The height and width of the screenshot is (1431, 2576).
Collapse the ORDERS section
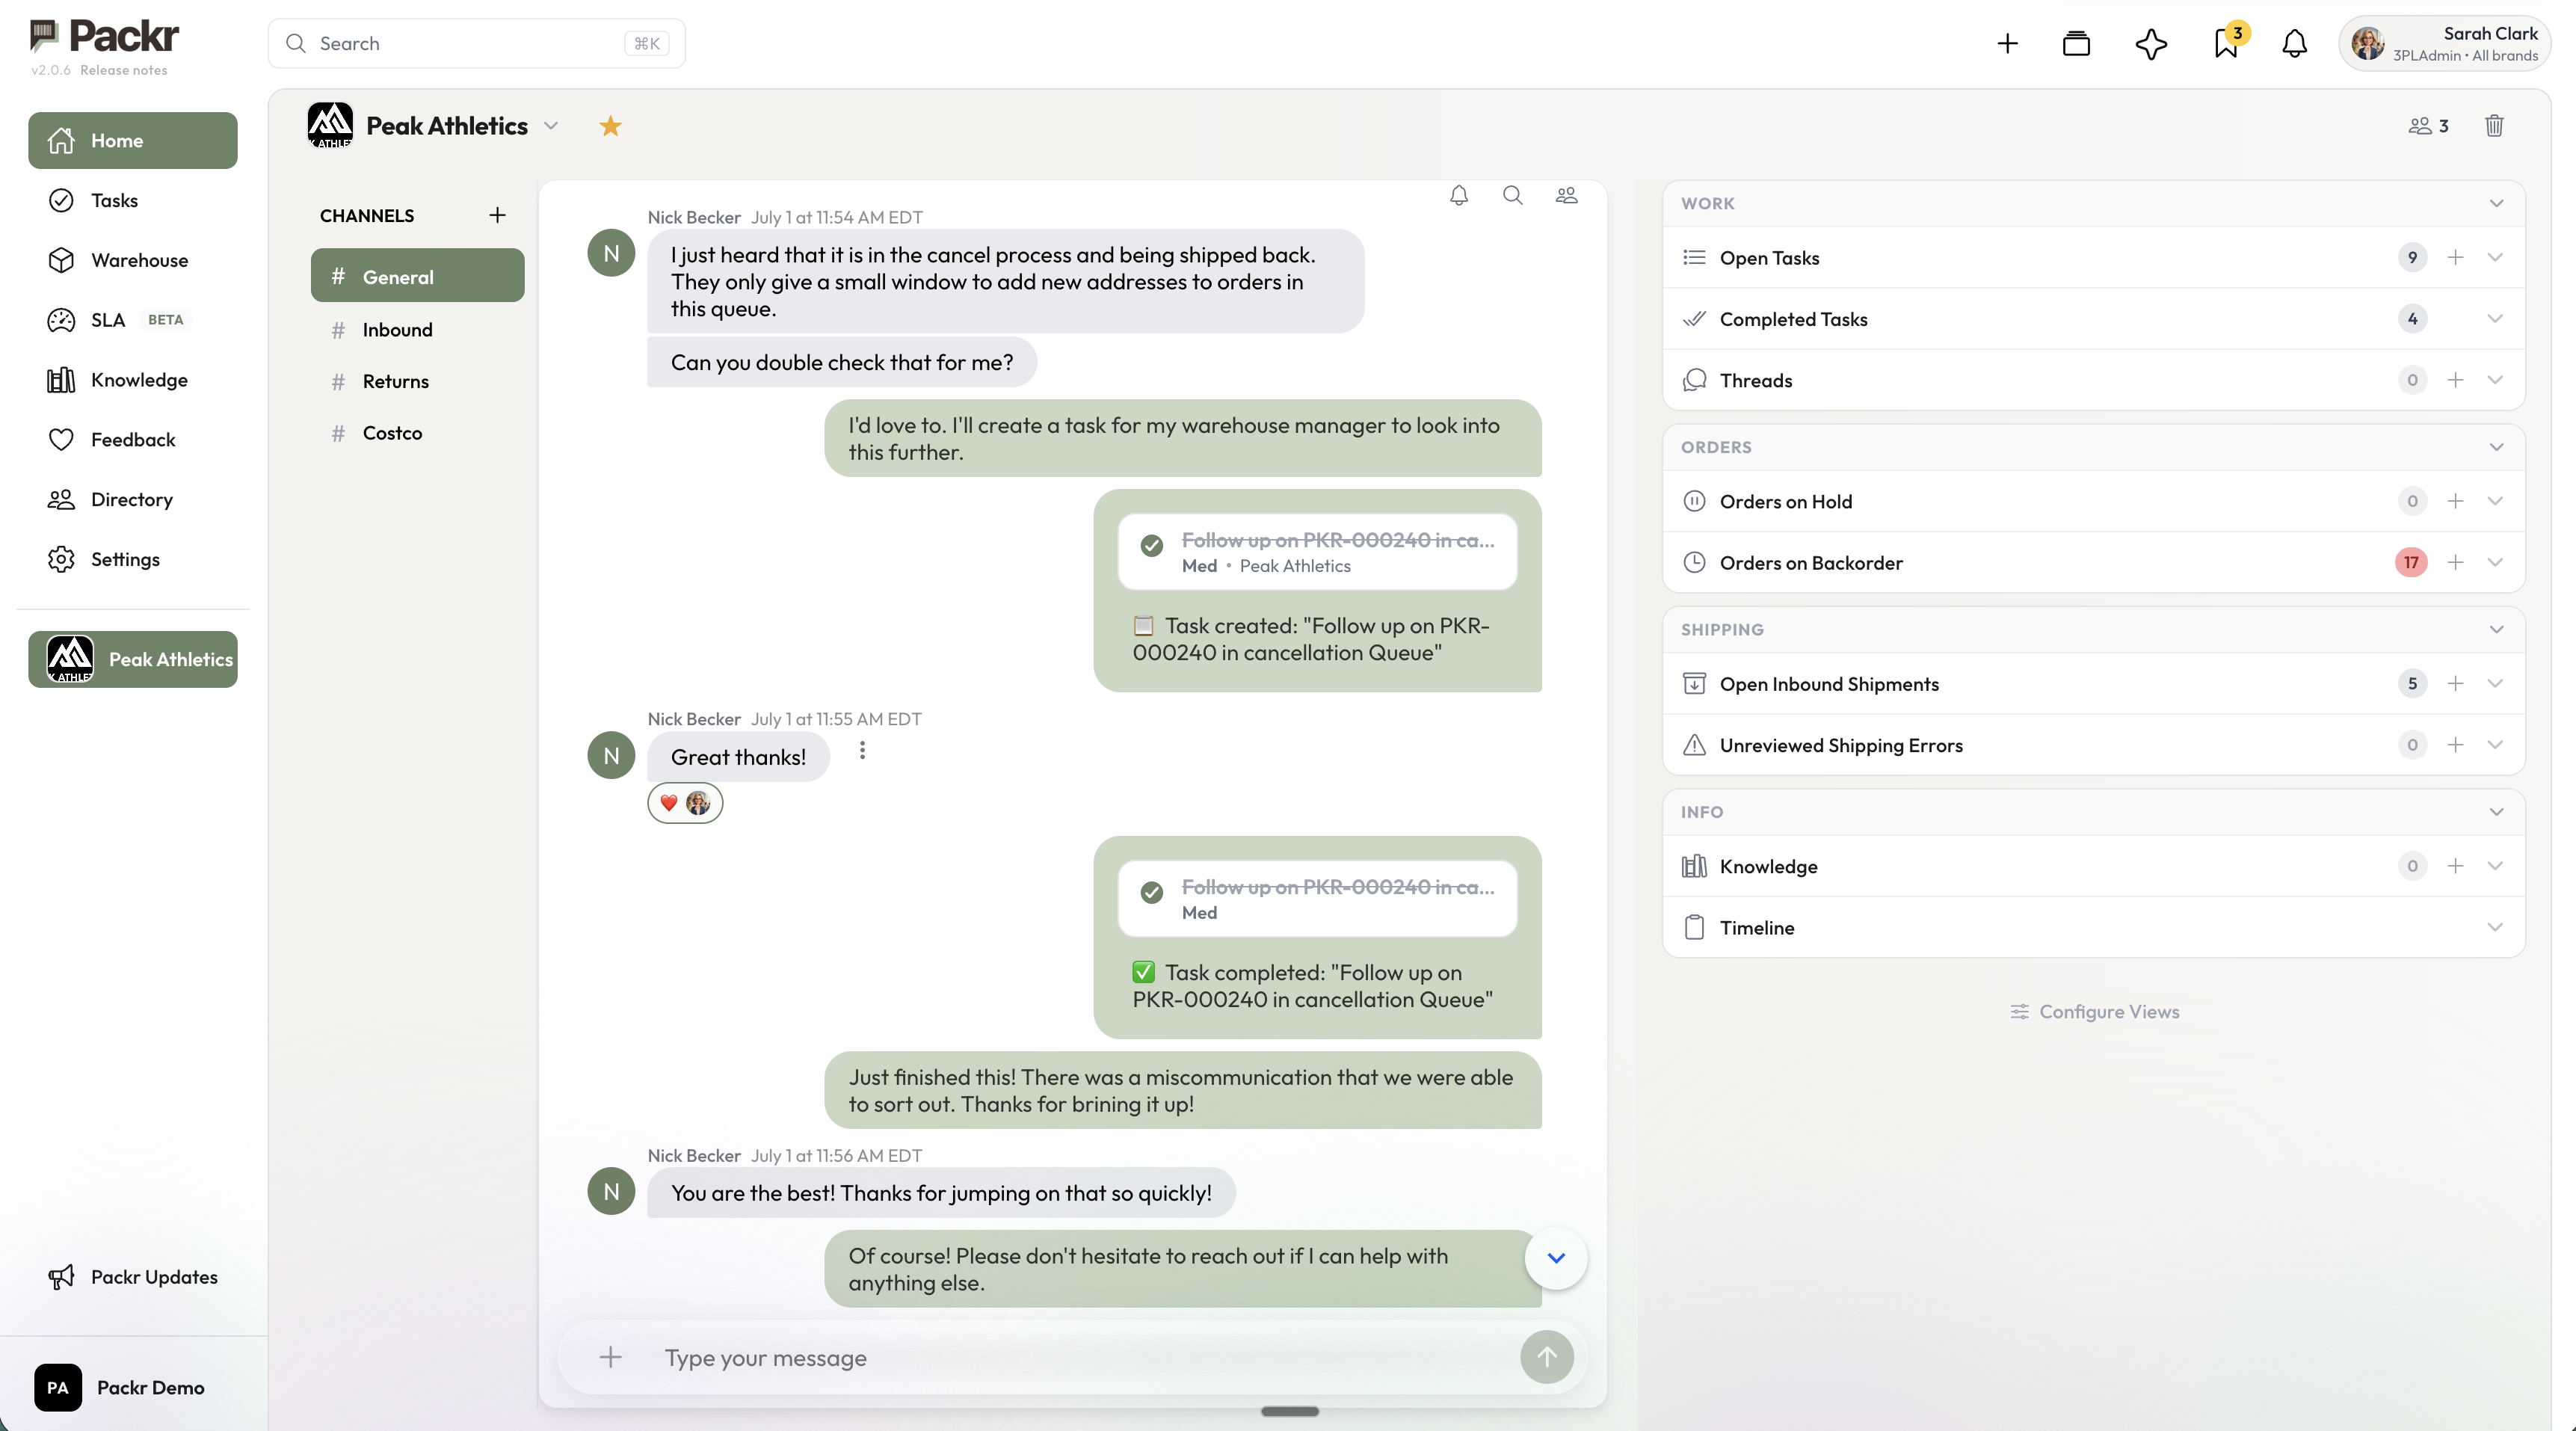click(x=2496, y=447)
